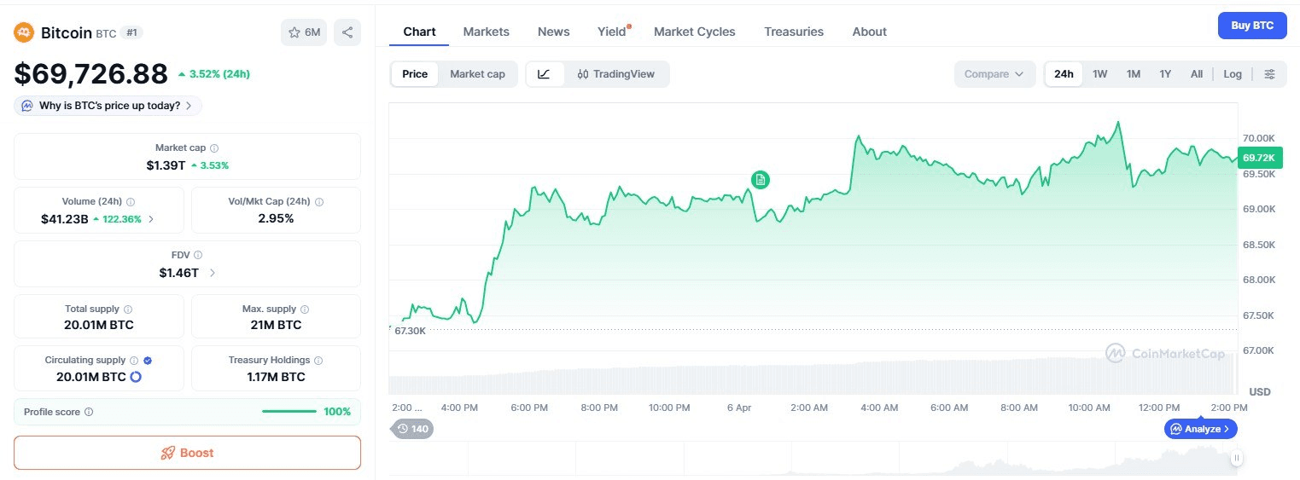Click the chart range slider handle
This screenshot has height=480, width=1300.
[1236, 459]
